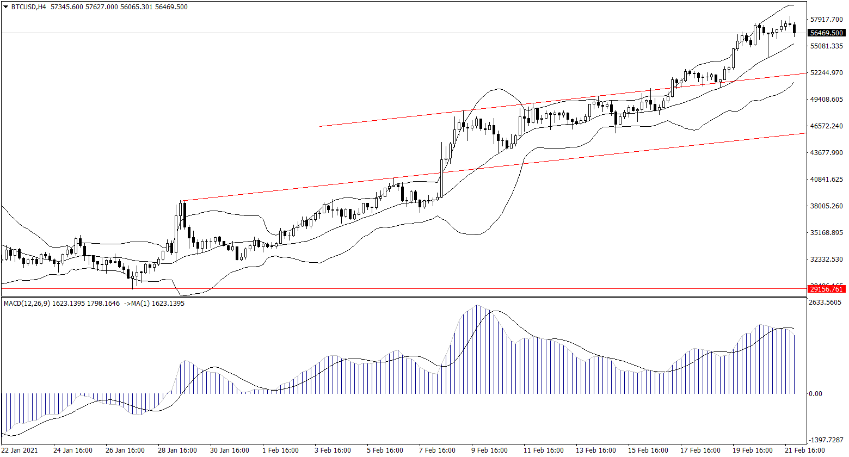Click the 1 Feb 16:00 time label
This screenshot has width=849, height=457.
click(x=280, y=450)
